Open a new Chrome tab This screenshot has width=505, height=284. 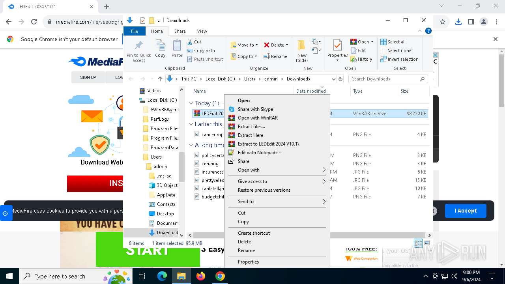click(107, 7)
